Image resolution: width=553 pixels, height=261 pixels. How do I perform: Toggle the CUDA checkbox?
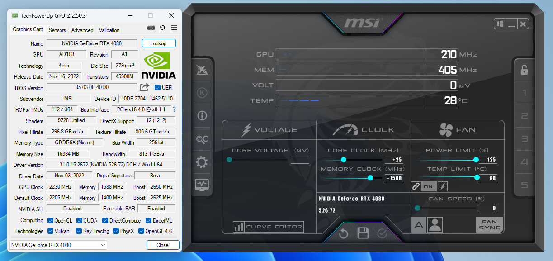coord(79,220)
